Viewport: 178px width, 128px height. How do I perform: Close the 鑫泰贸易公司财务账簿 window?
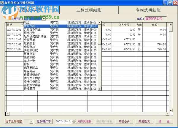(175, 3)
